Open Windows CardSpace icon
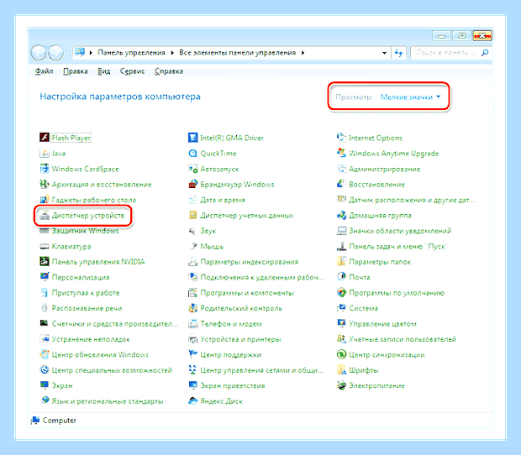The width and height of the screenshot is (521, 455). pos(45,169)
